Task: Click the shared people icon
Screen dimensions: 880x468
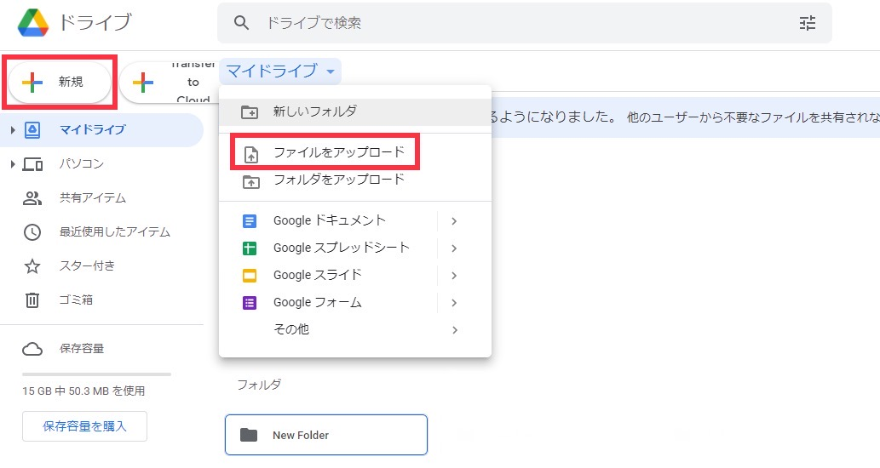Action: point(32,198)
